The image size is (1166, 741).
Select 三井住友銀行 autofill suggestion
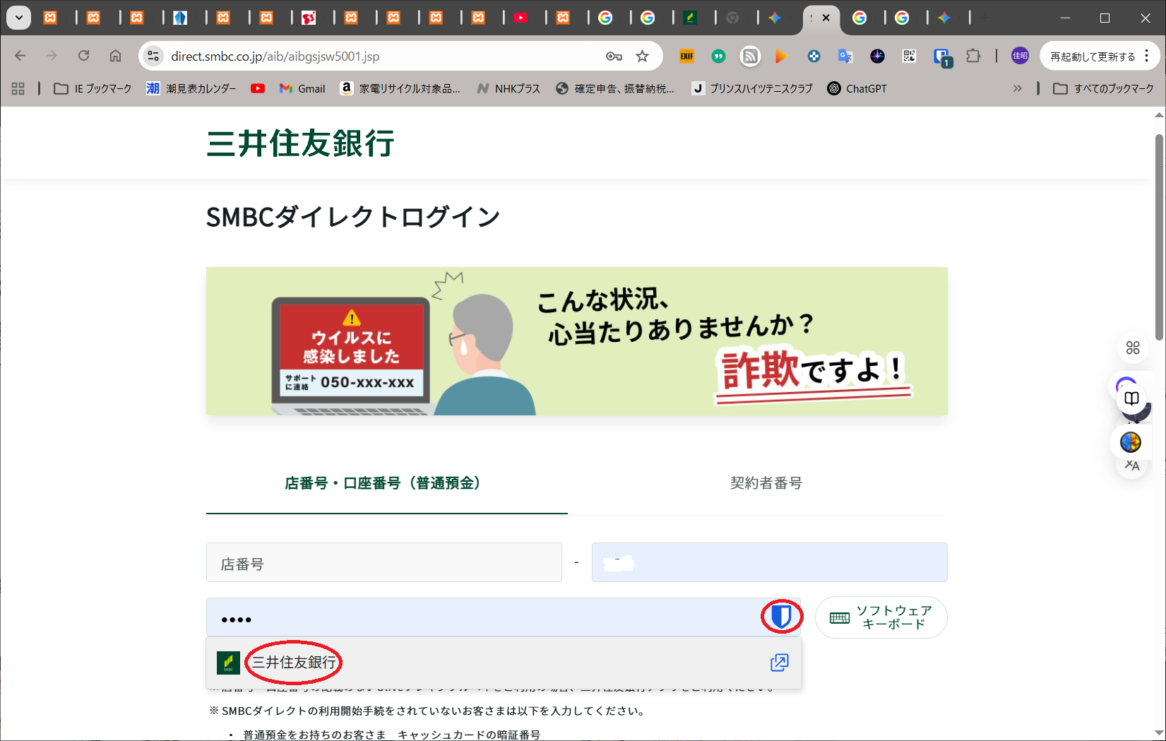click(x=294, y=663)
